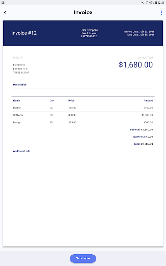This screenshot has height=266, width=166.
Task: Select the Domen line item row
Action: click(x=83, y=108)
